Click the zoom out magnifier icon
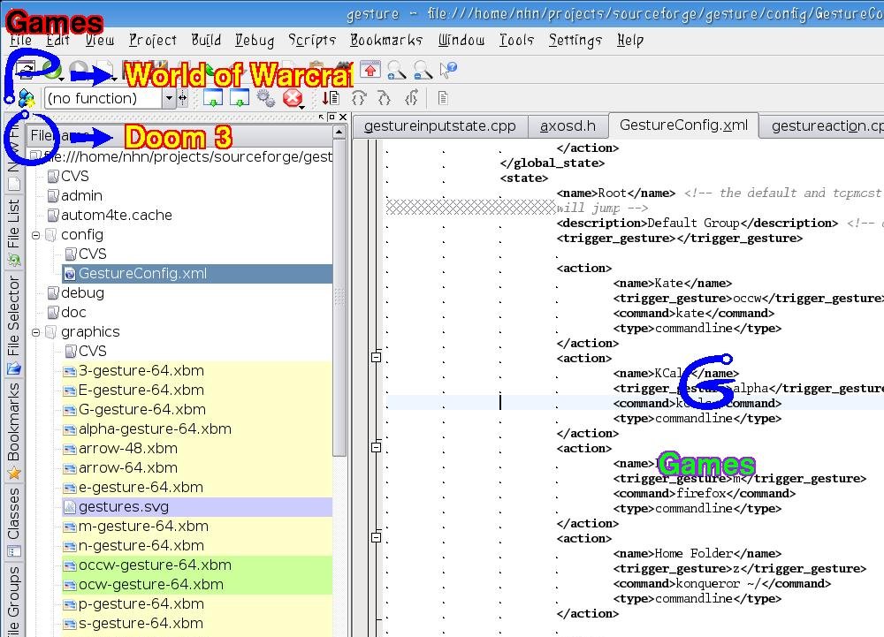The width and height of the screenshot is (884, 637). [x=423, y=70]
